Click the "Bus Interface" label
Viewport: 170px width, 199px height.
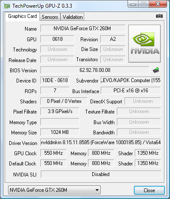86,91
